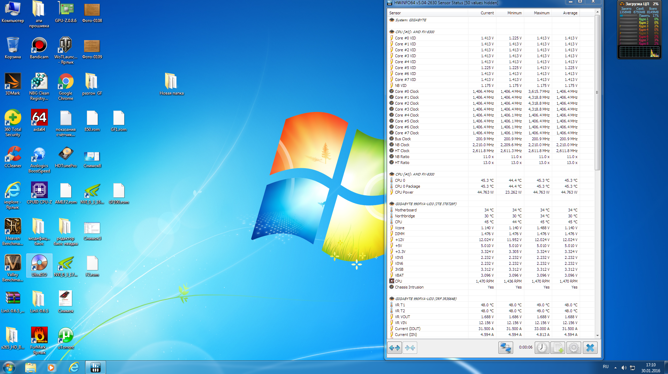Reset sensor min/max values with the clock icon
This screenshot has width=668, height=374.
[x=542, y=347]
